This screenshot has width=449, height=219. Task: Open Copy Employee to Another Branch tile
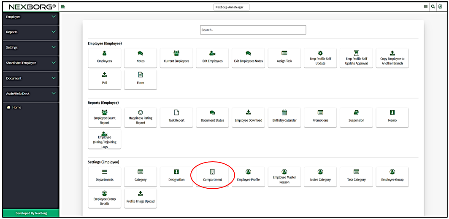(392, 58)
